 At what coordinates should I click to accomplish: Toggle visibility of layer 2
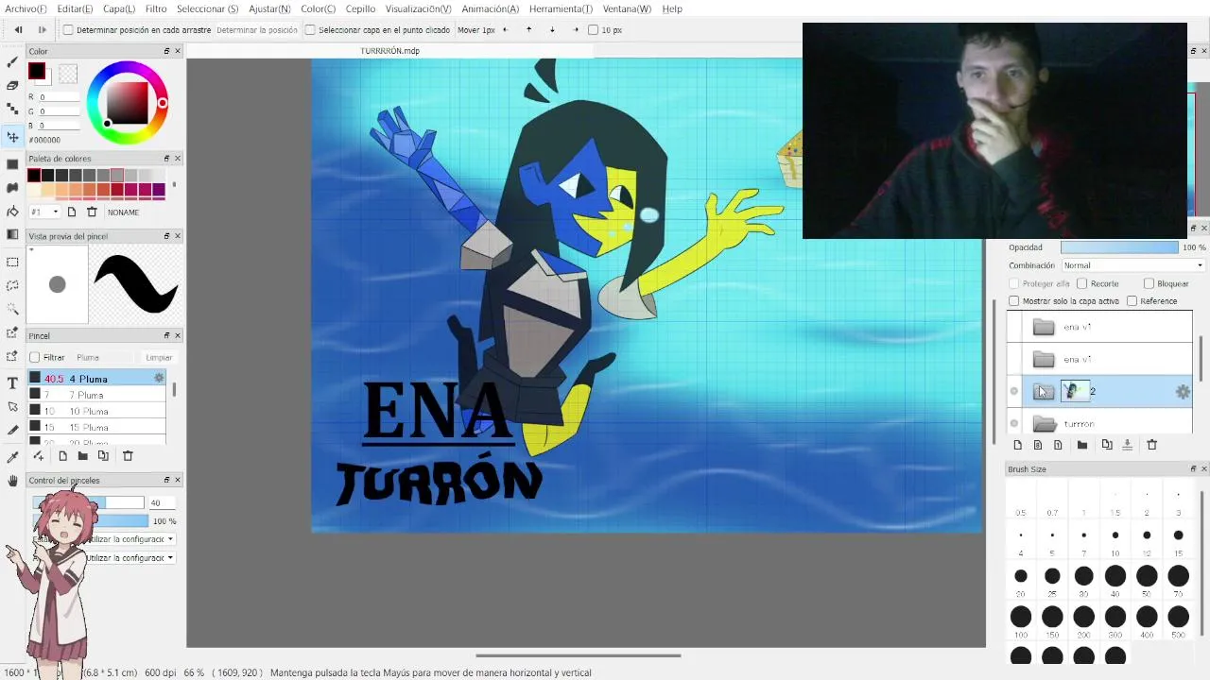click(x=1014, y=391)
